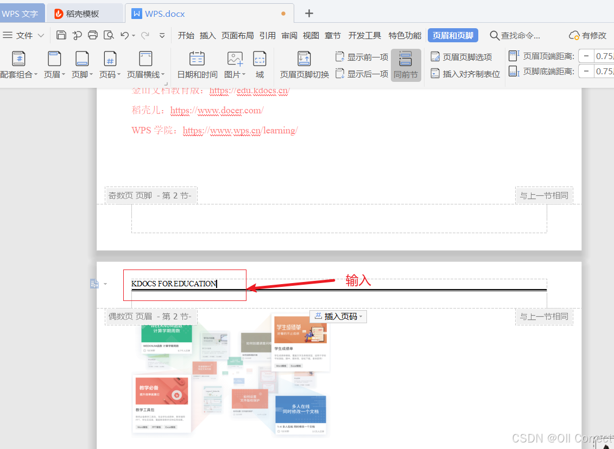614x449 pixels.
Task: Expand the undo history dropdown arrow
Action: [134, 36]
